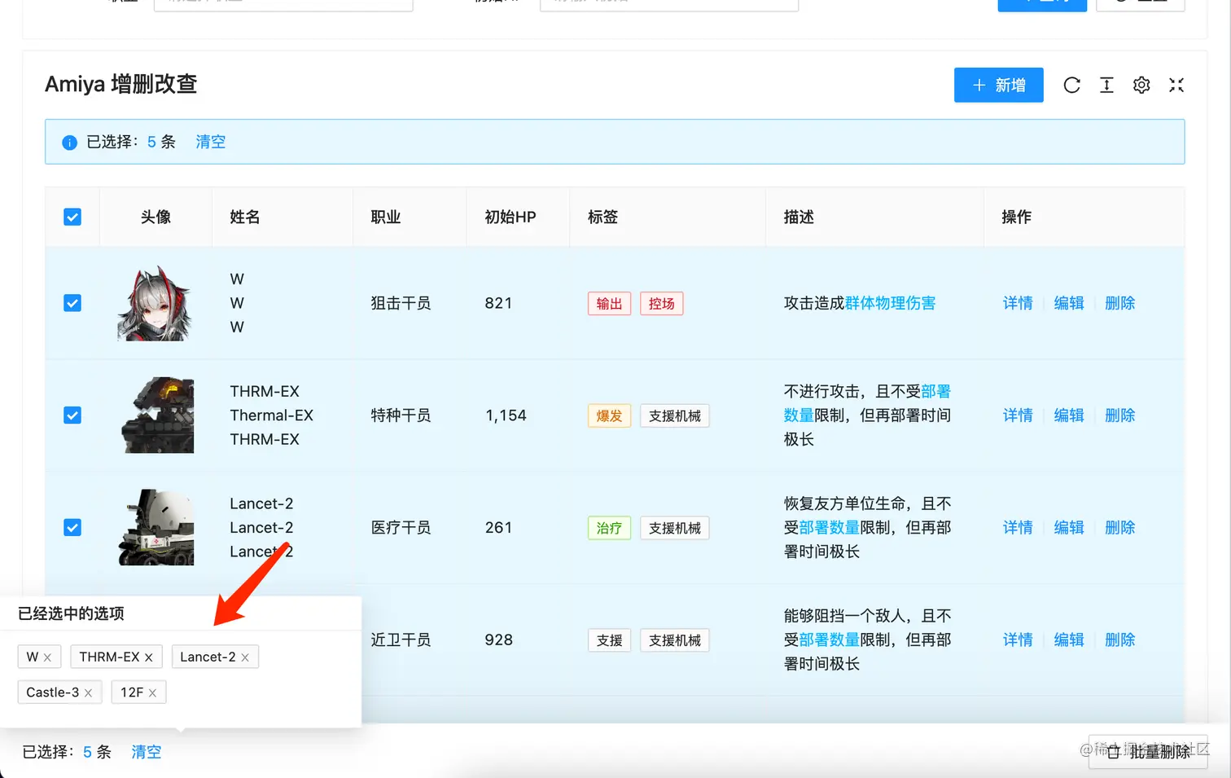
Task: Open 详情 for the 近卫干员 row
Action: pos(1018,640)
